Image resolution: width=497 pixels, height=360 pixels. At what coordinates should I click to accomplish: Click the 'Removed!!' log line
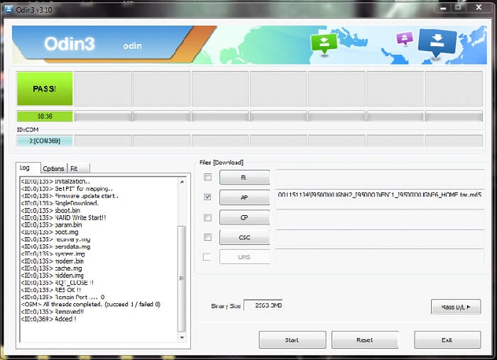coord(53,312)
